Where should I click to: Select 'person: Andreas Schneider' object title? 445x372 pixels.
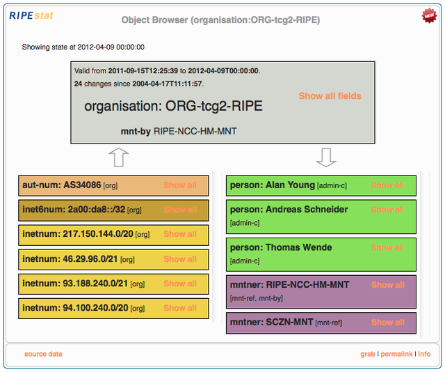pyautogui.click(x=289, y=210)
